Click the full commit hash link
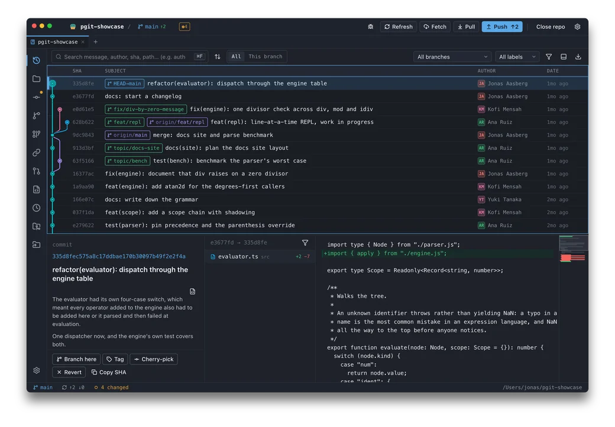 [119, 256]
